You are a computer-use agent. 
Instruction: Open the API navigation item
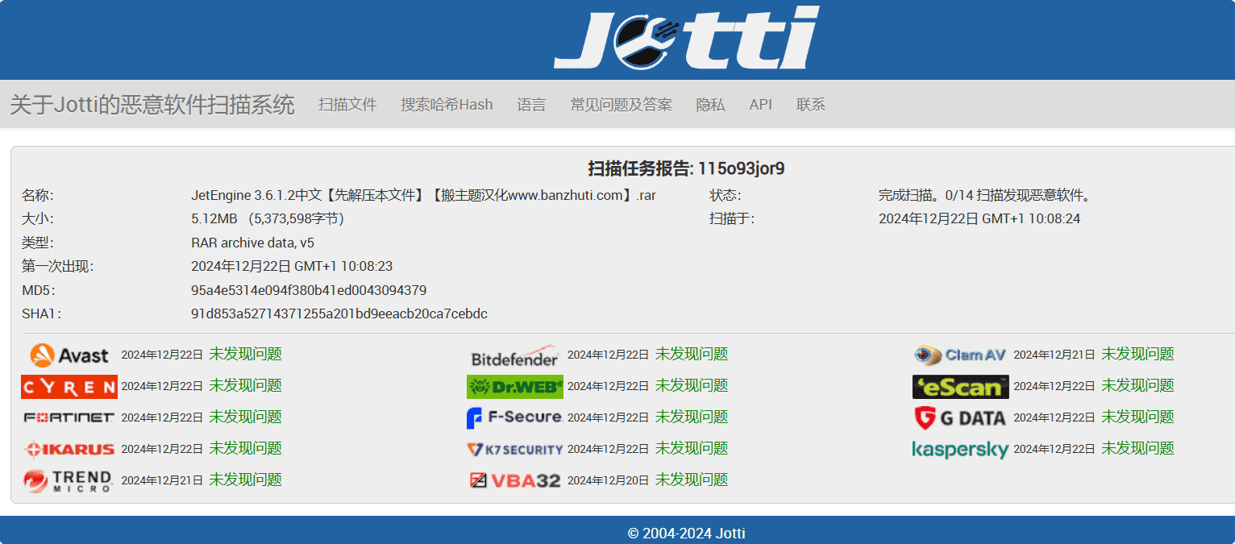pos(761,105)
